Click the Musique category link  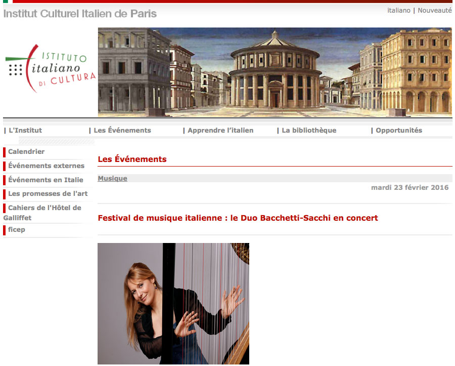pyautogui.click(x=112, y=178)
